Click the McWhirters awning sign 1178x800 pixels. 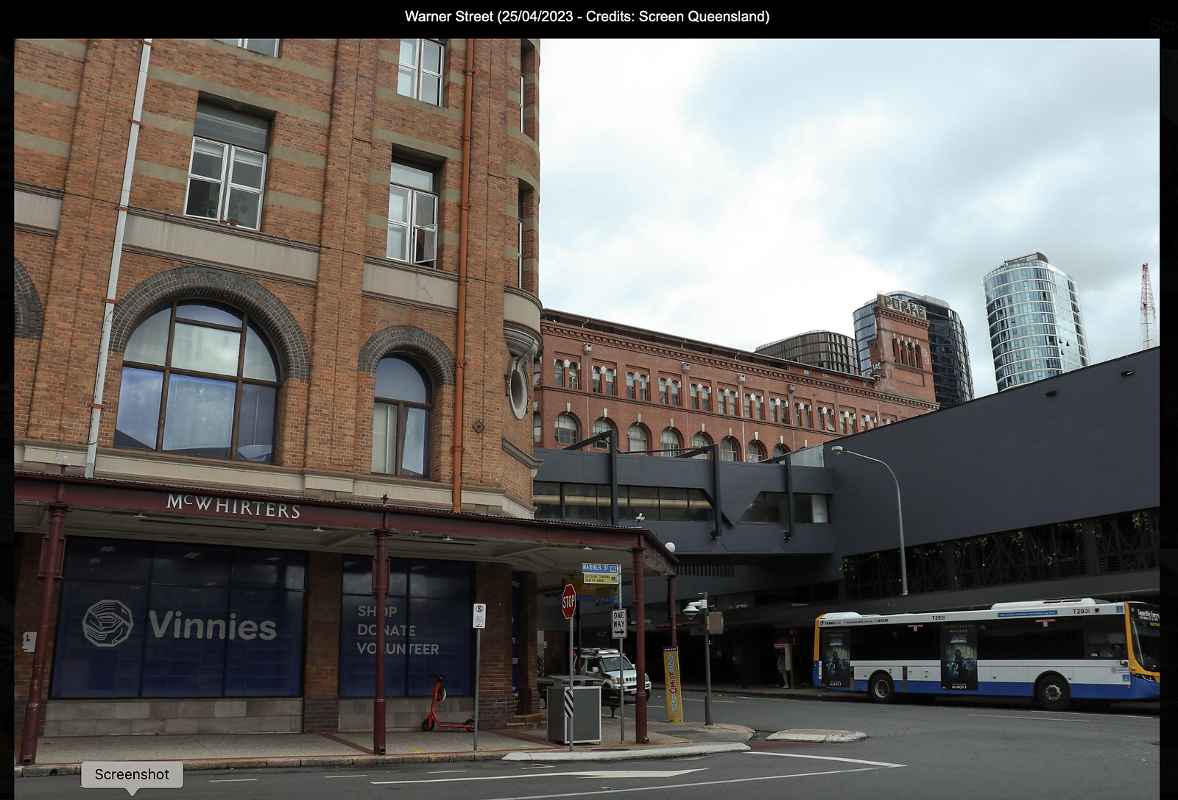[x=233, y=506]
